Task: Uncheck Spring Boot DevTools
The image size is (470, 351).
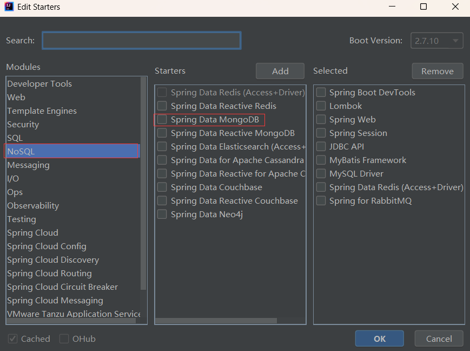Action: pyautogui.click(x=321, y=92)
